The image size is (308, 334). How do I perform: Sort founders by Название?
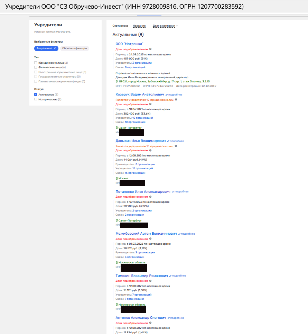(139, 26)
